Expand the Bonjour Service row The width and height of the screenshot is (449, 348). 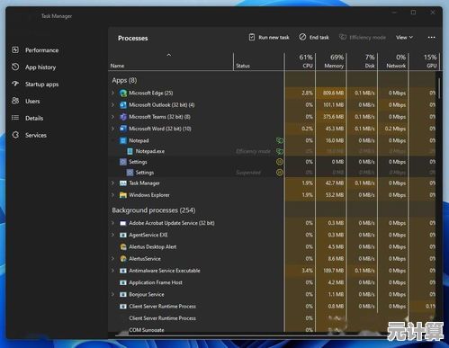112,294
